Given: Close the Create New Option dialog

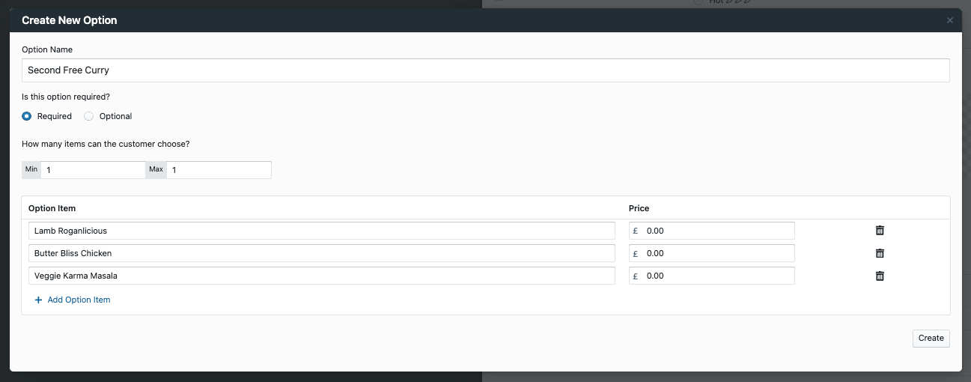Looking at the screenshot, I should pyautogui.click(x=950, y=20).
